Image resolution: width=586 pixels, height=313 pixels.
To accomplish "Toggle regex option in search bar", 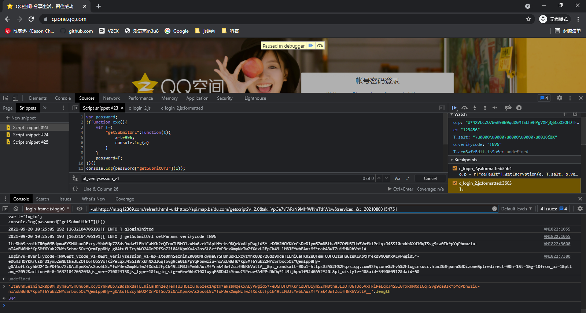I will tap(408, 178).
